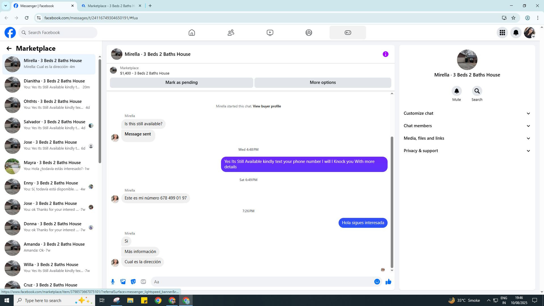Toggle conversation information panel

[385, 54]
